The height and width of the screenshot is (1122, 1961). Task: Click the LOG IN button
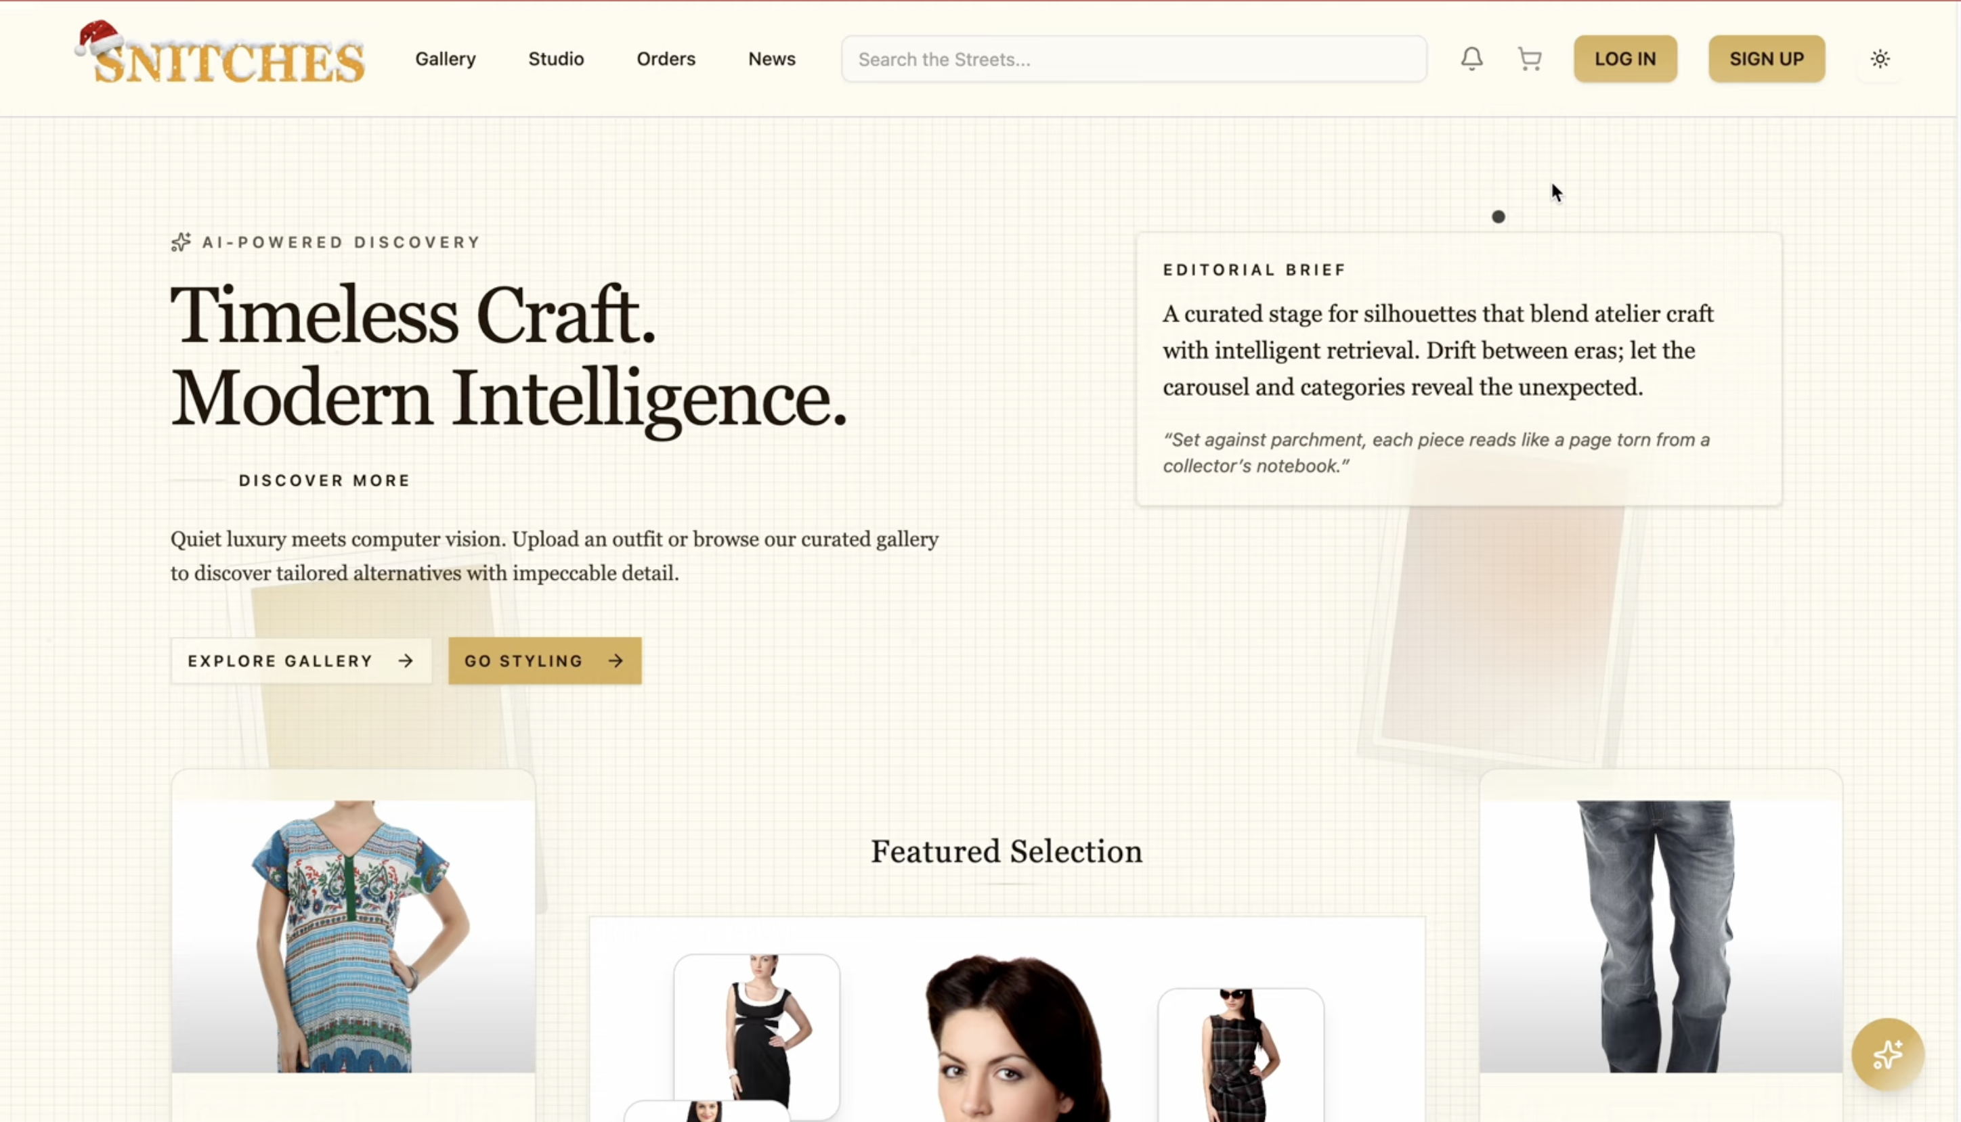tap(1625, 59)
